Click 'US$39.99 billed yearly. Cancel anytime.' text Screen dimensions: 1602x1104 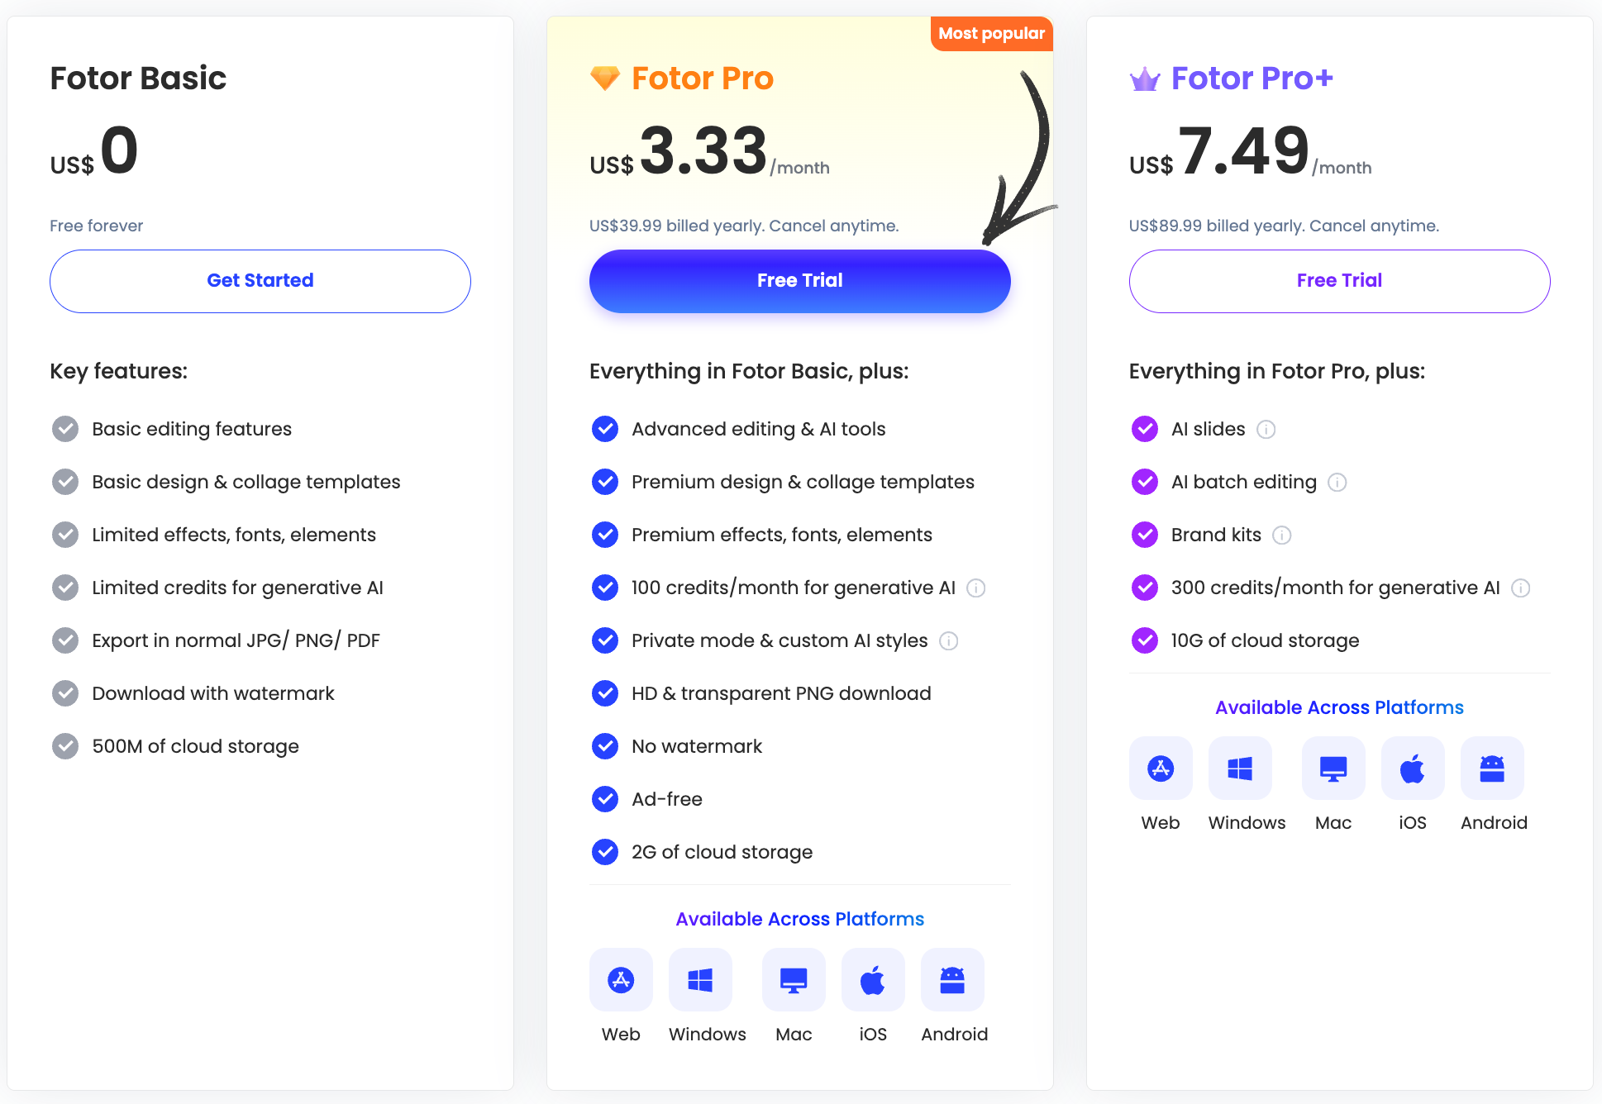[744, 226]
